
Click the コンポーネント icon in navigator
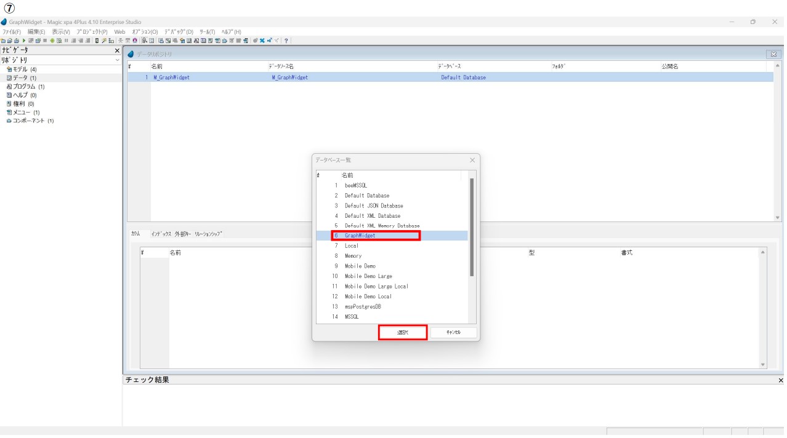[9, 121]
